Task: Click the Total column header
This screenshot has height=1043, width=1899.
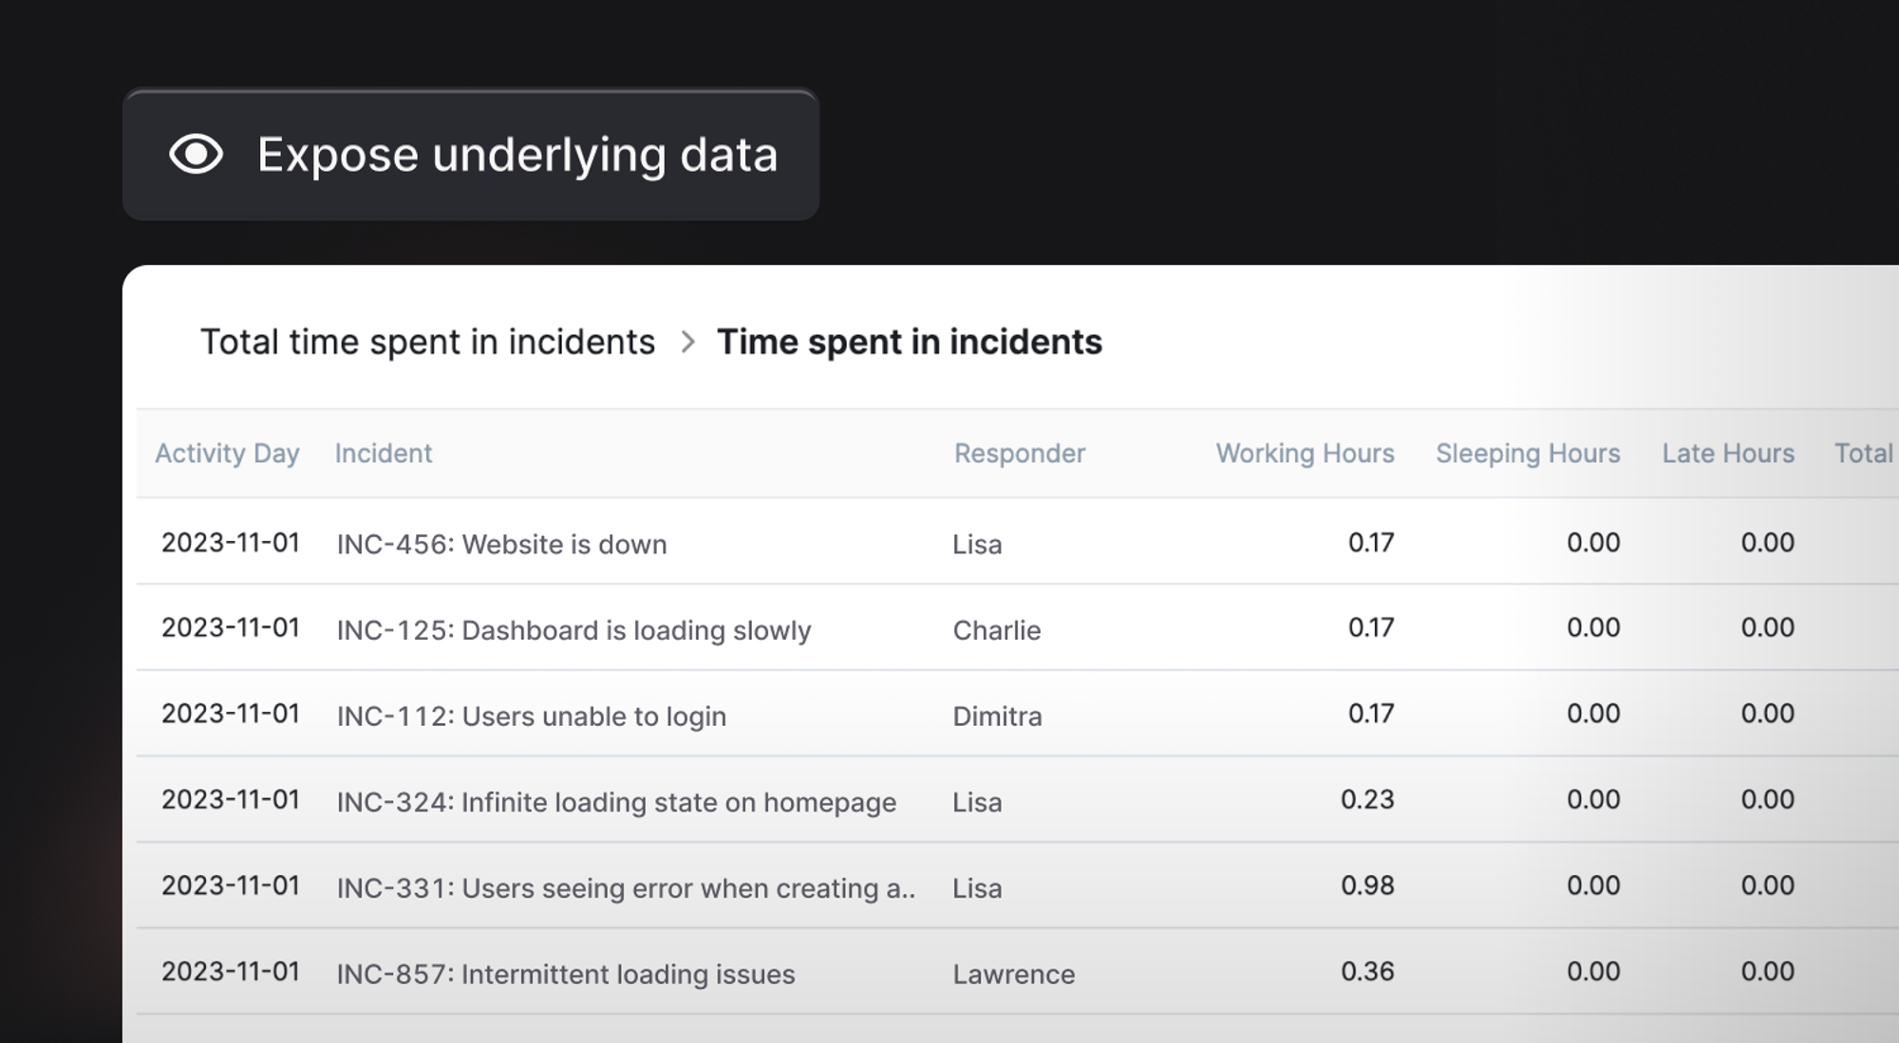Action: (x=1863, y=454)
